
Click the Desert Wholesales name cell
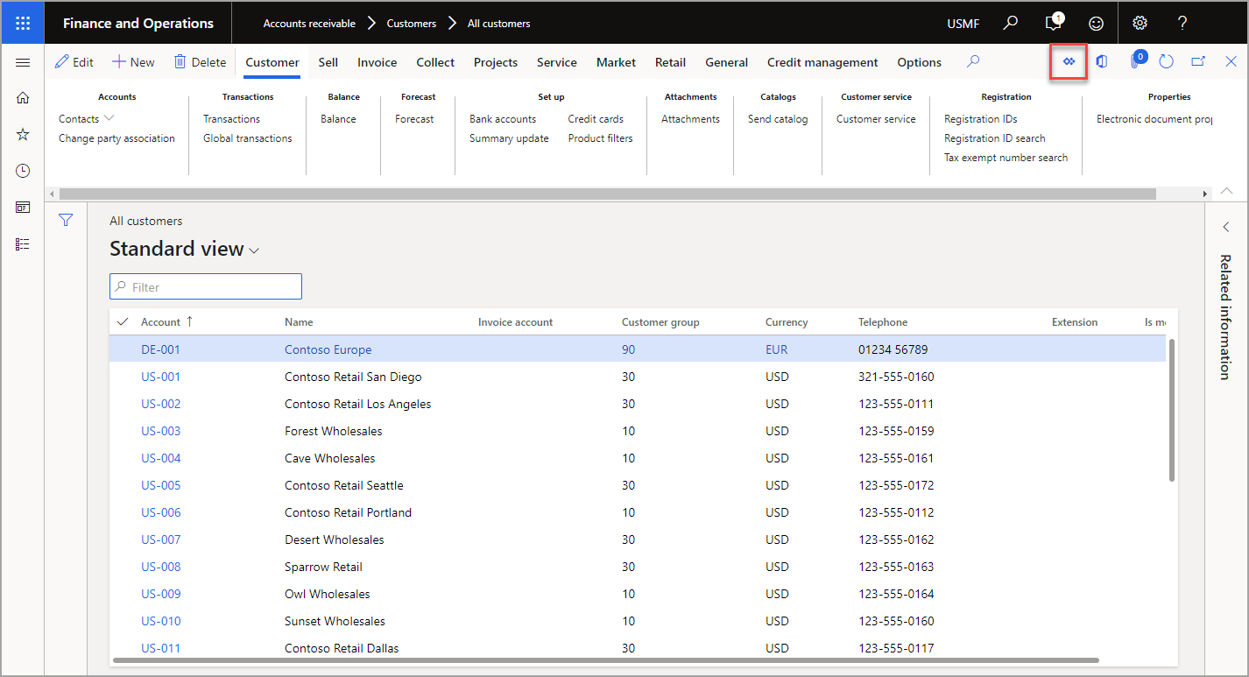335,539
